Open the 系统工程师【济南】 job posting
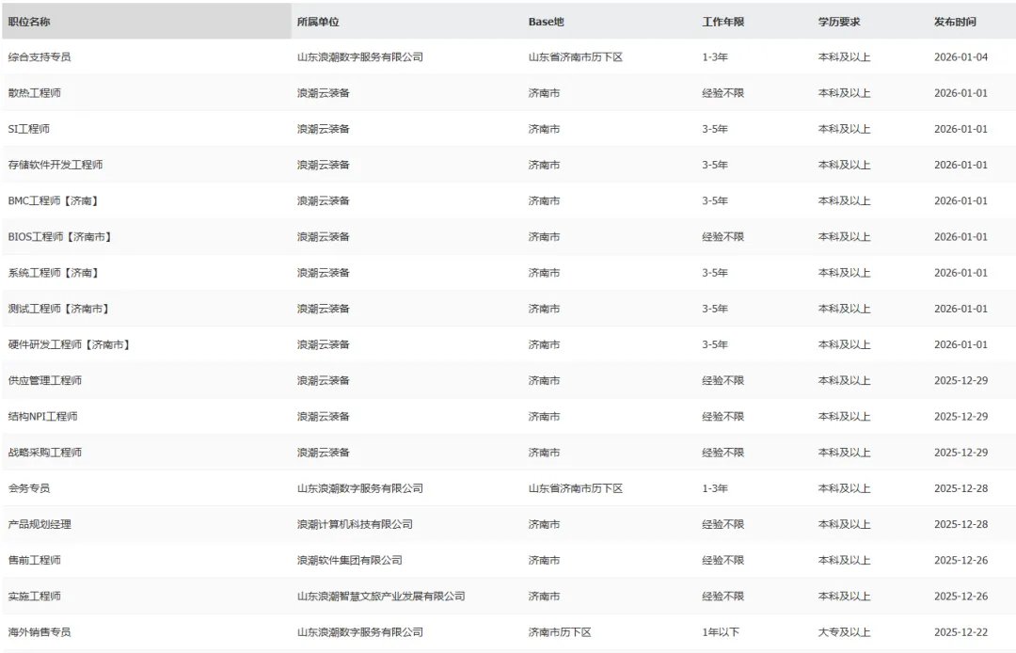Image resolution: width=1016 pixels, height=653 pixels. (x=53, y=273)
